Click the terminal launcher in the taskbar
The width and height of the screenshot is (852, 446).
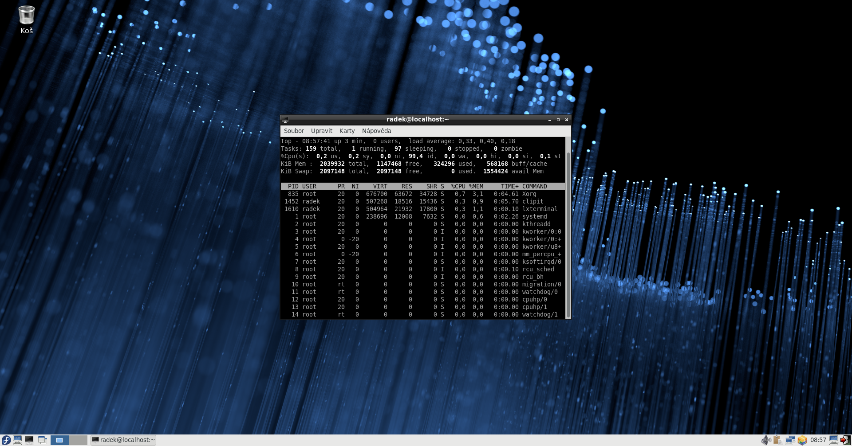click(x=29, y=440)
